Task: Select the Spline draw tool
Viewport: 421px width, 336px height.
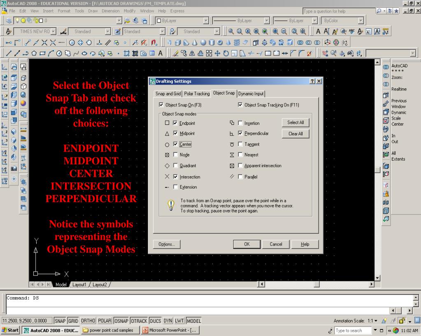Action: tap(76, 53)
